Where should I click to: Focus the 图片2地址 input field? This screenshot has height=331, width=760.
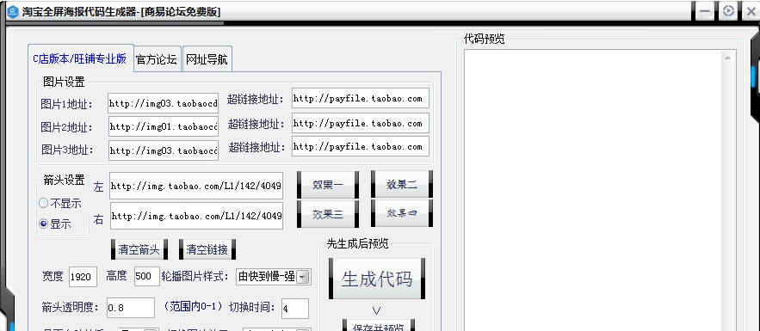tap(164, 126)
